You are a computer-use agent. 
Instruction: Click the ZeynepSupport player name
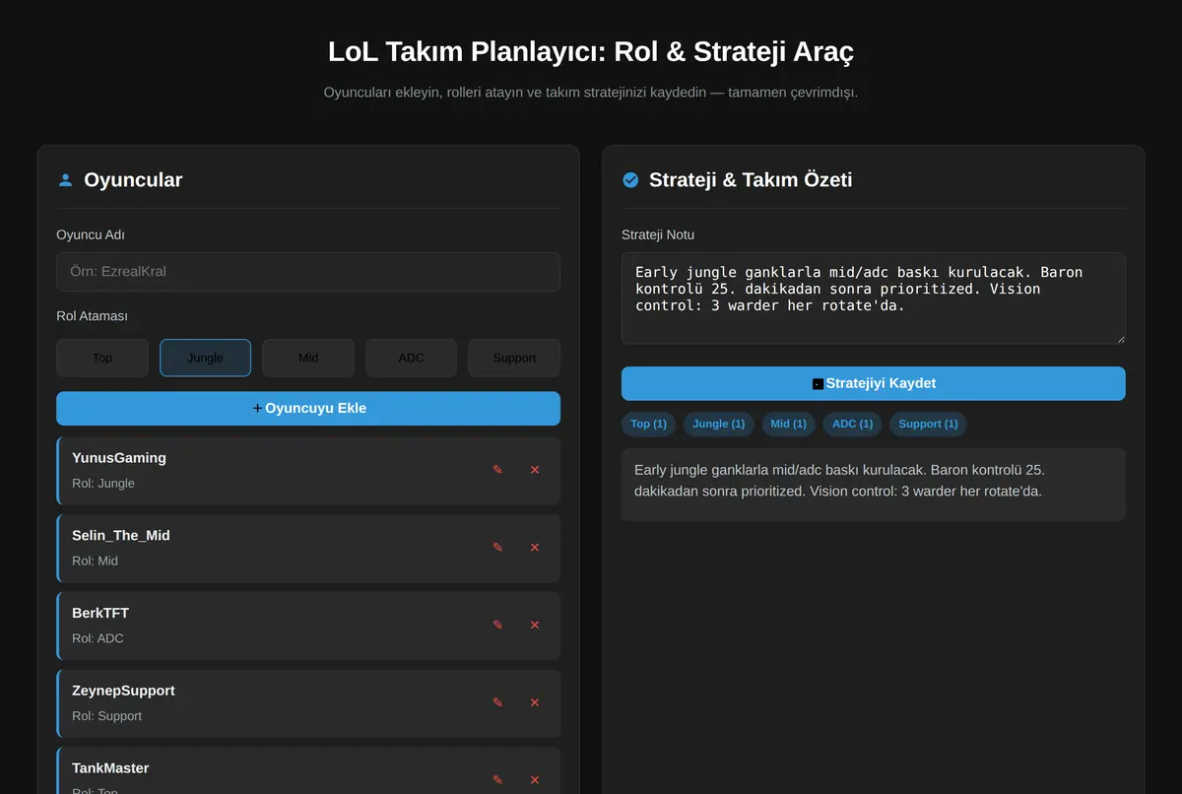[x=123, y=691]
